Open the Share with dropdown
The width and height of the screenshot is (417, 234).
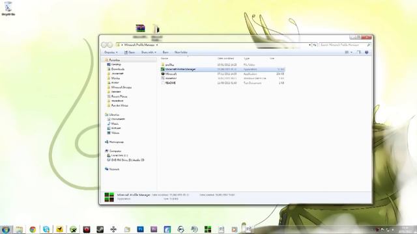click(x=149, y=53)
